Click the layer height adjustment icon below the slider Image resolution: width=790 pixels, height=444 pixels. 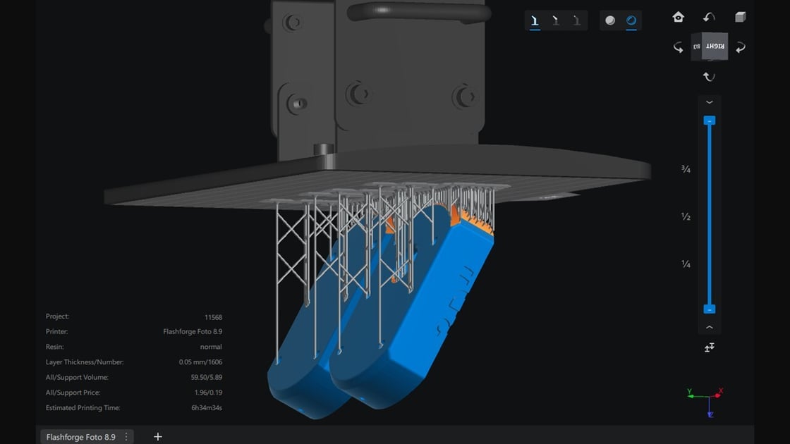[710, 347]
